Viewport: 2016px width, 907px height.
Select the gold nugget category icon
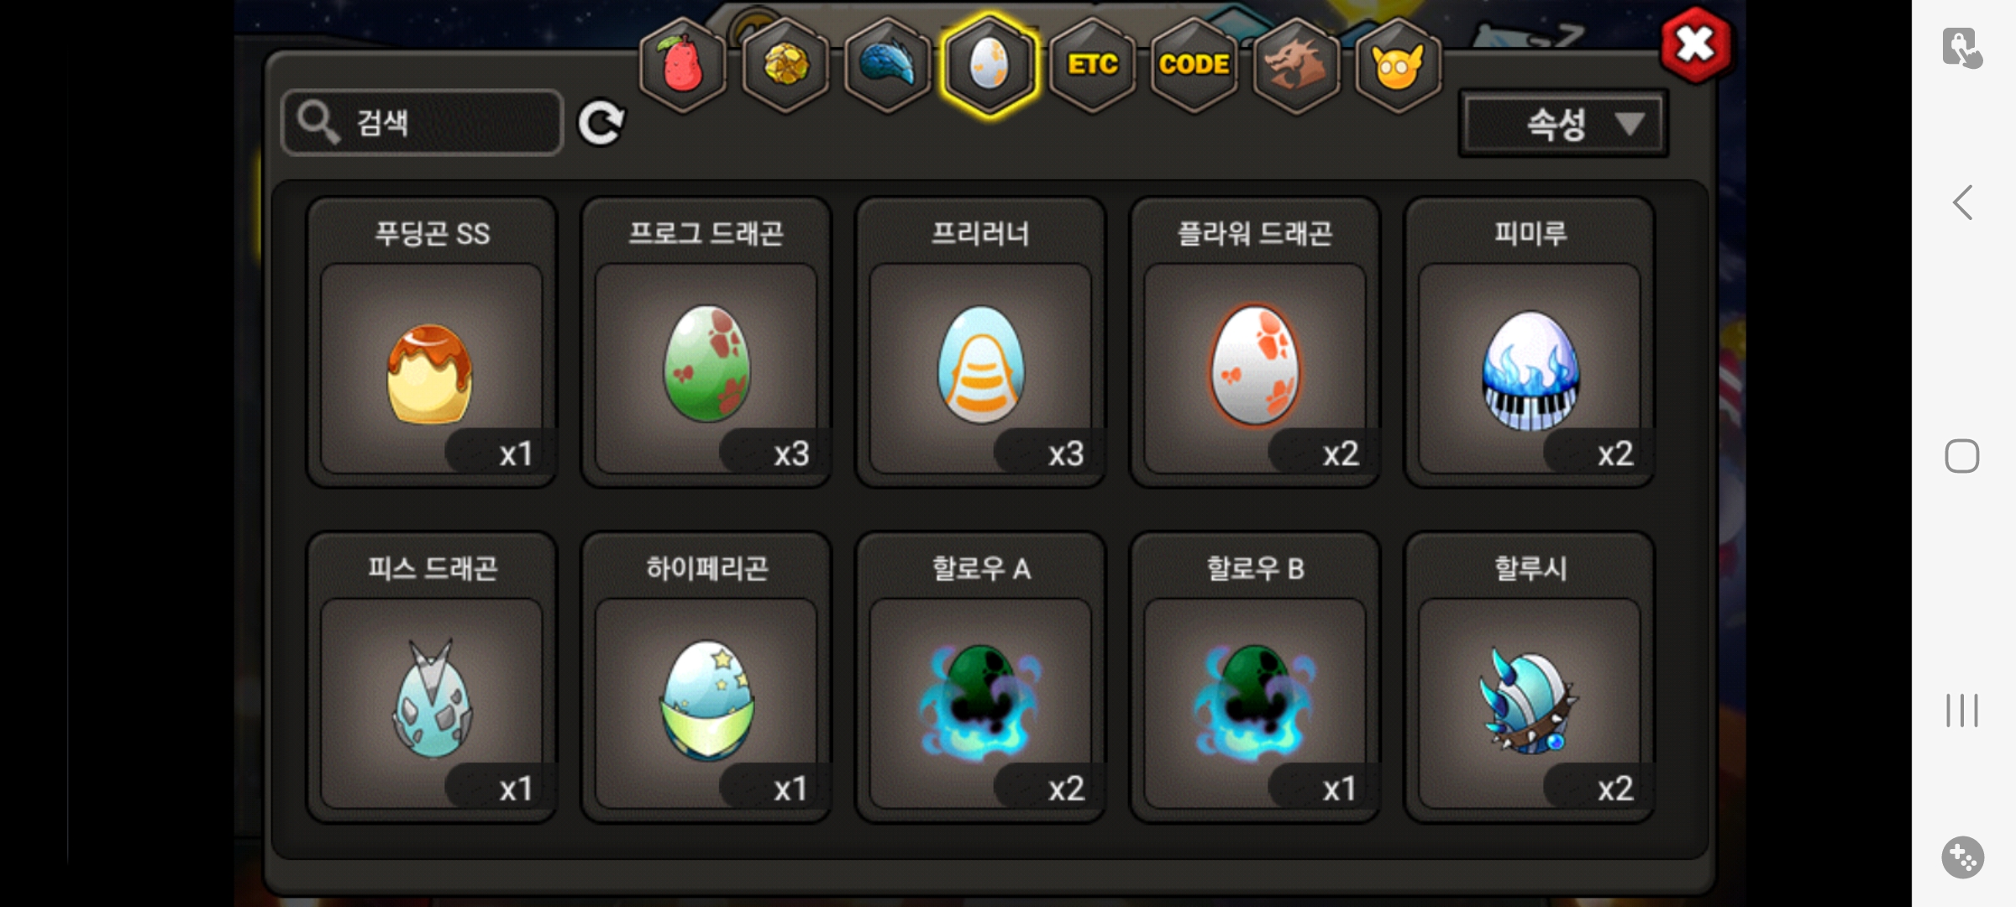point(785,65)
